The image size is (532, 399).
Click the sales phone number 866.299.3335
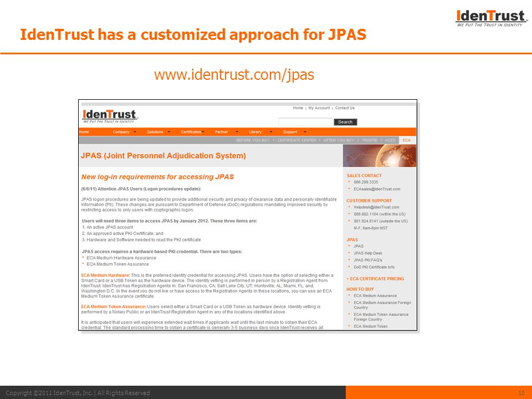click(x=366, y=182)
